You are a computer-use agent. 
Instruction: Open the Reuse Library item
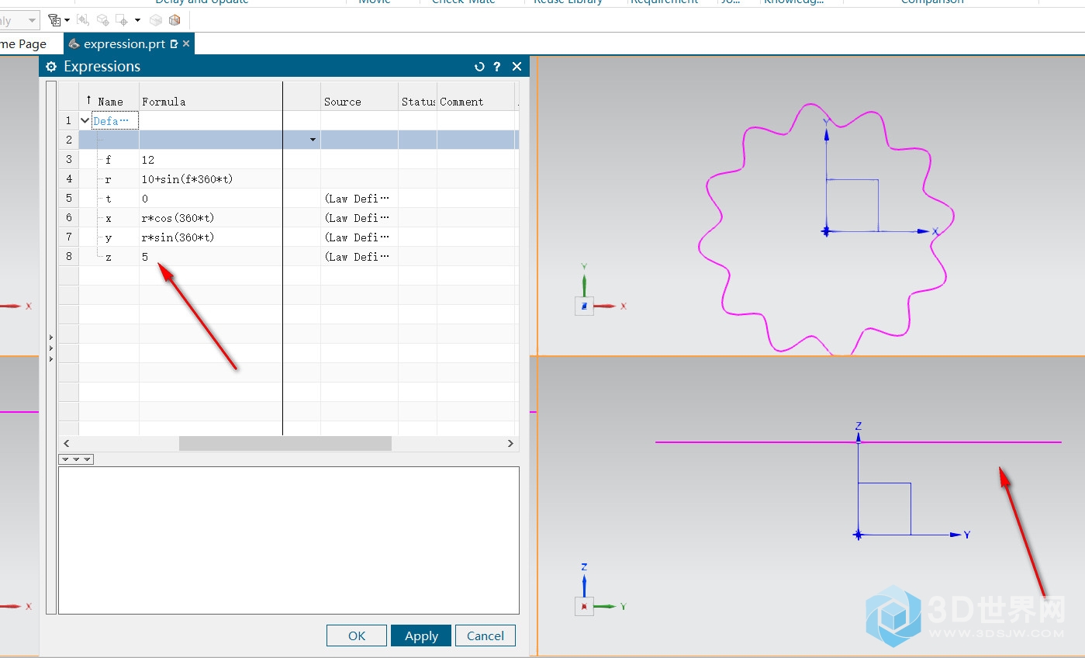click(x=568, y=2)
